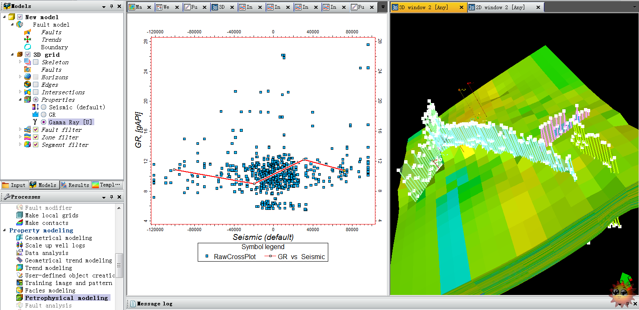Image resolution: width=639 pixels, height=310 pixels.
Task: Click the Trends arrows icon
Action: click(x=28, y=40)
